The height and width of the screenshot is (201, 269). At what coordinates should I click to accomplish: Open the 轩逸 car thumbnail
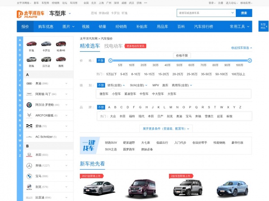tap(31, 44)
